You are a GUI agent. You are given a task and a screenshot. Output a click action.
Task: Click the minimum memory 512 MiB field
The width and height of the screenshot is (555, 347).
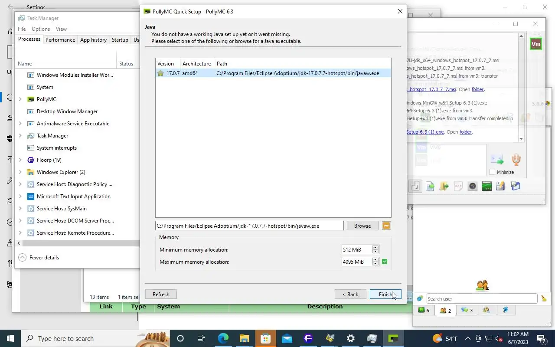tap(357, 249)
